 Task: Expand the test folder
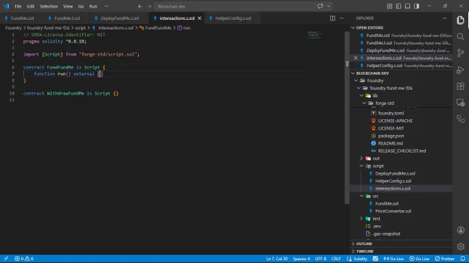361,219
